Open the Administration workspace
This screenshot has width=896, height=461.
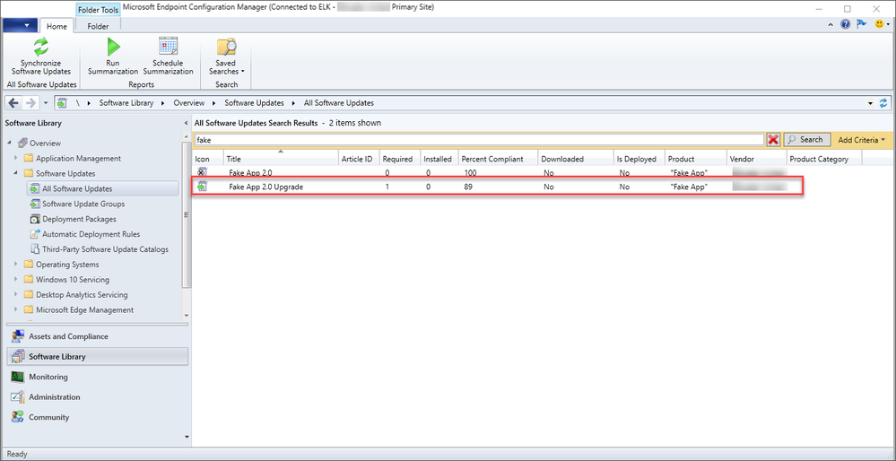coord(97,397)
